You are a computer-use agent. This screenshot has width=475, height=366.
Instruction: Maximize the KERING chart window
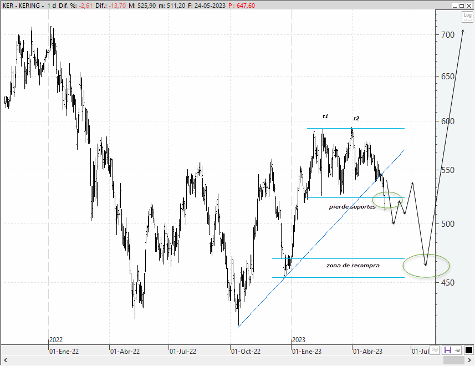point(461,6)
